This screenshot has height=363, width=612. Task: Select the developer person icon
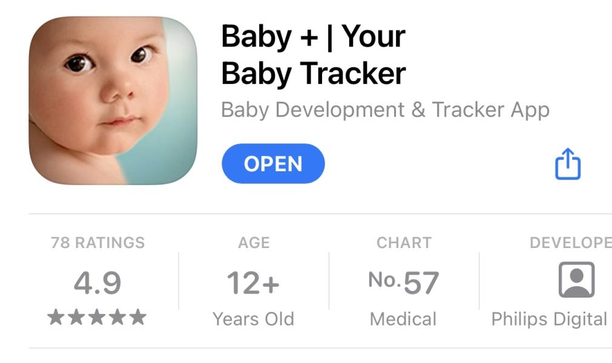[576, 280]
